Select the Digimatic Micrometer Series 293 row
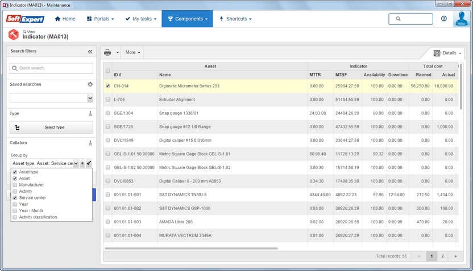 (281, 86)
